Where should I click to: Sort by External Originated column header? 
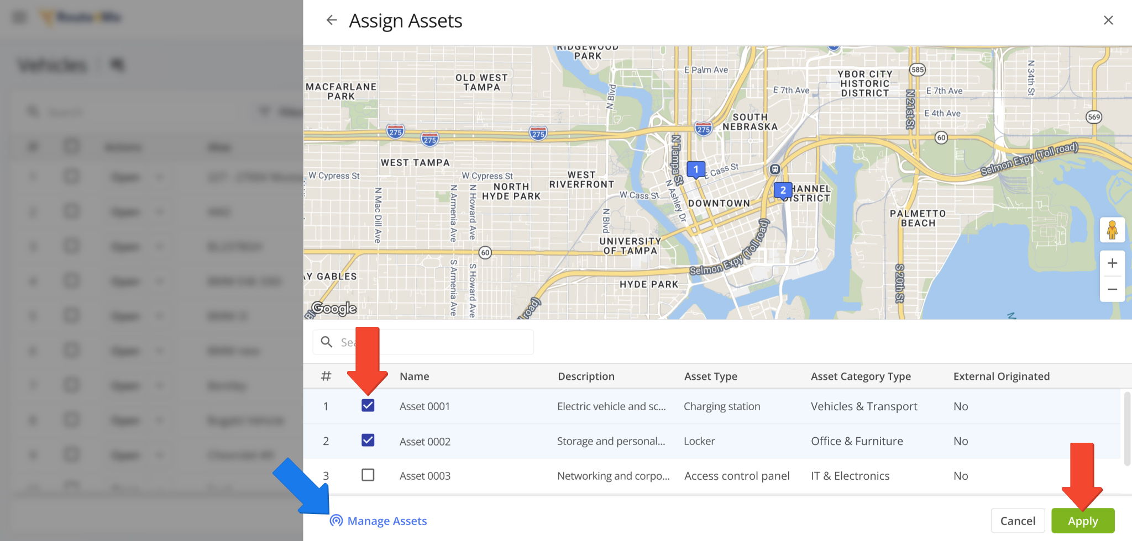pyautogui.click(x=1001, y=376)
